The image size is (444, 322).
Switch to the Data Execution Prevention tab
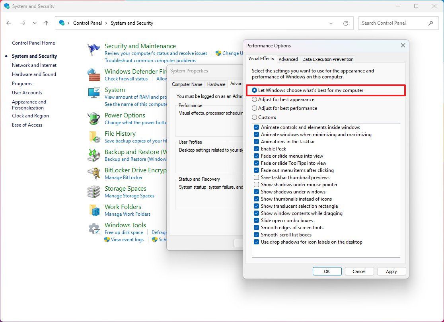[x=328, y=59]
